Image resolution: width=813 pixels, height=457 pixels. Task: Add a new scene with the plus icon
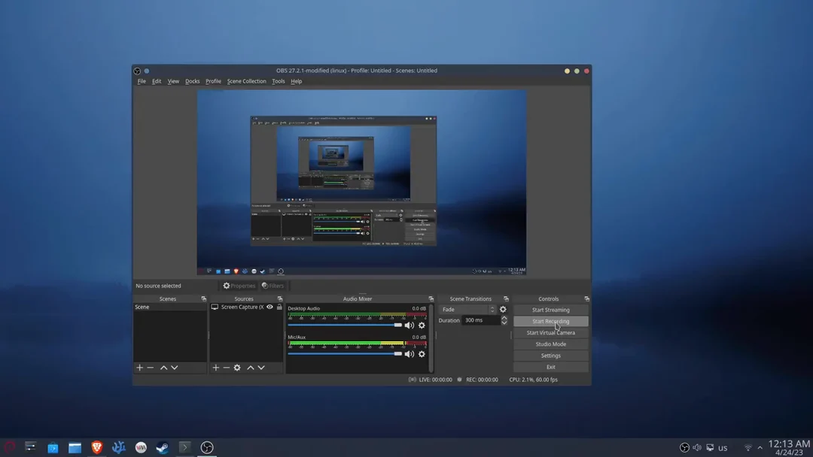tap(139, 368)
